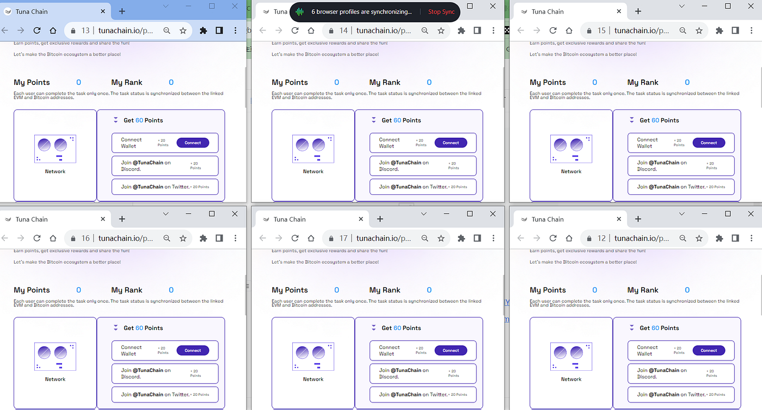Screen dimensions: 762x410
Task: Select the Tuna Chain tab in window 16
Action: point(54,219)
